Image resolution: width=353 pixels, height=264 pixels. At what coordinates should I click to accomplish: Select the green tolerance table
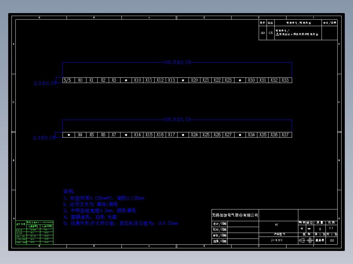pyautogui.click(x=34, y=233)
